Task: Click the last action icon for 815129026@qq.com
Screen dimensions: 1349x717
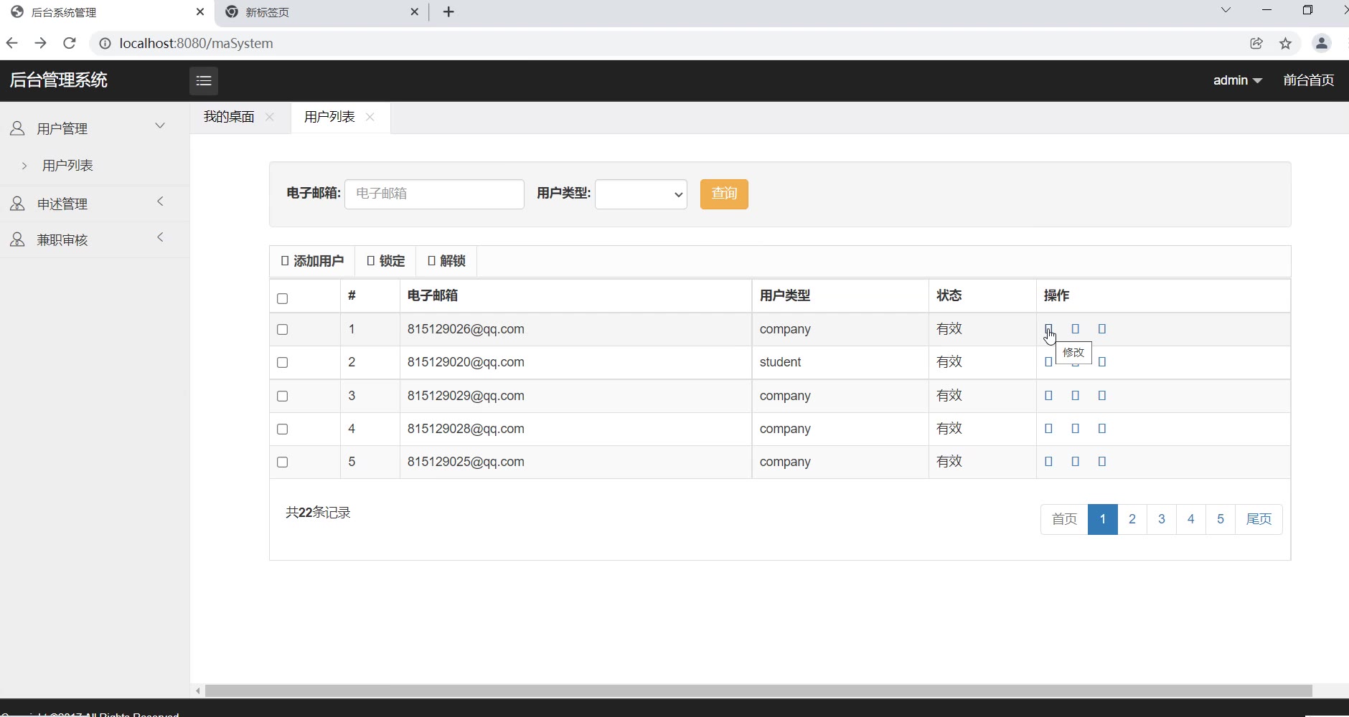Action: click(1102, 329)
